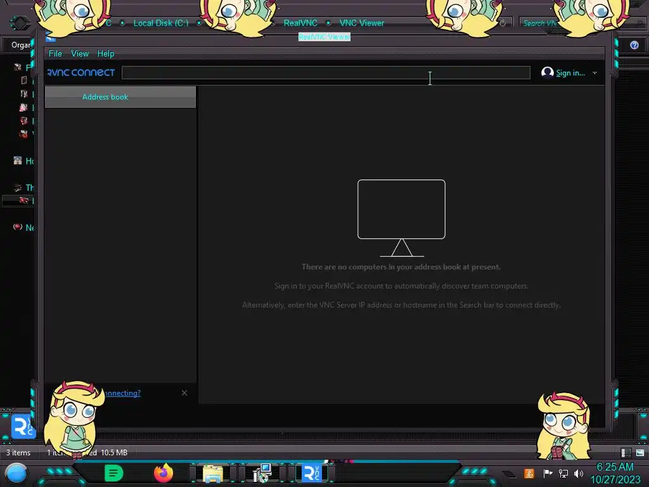Viewport: 649px width, 487px height.
Task: Click the '10.5 MB' size text
Action: (x=114, y=453)
